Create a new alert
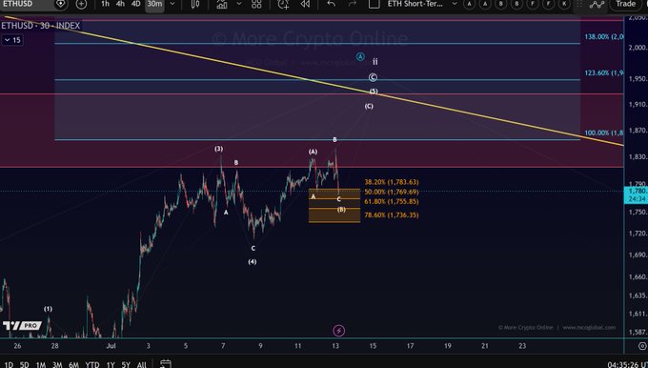 pos(284,4)
